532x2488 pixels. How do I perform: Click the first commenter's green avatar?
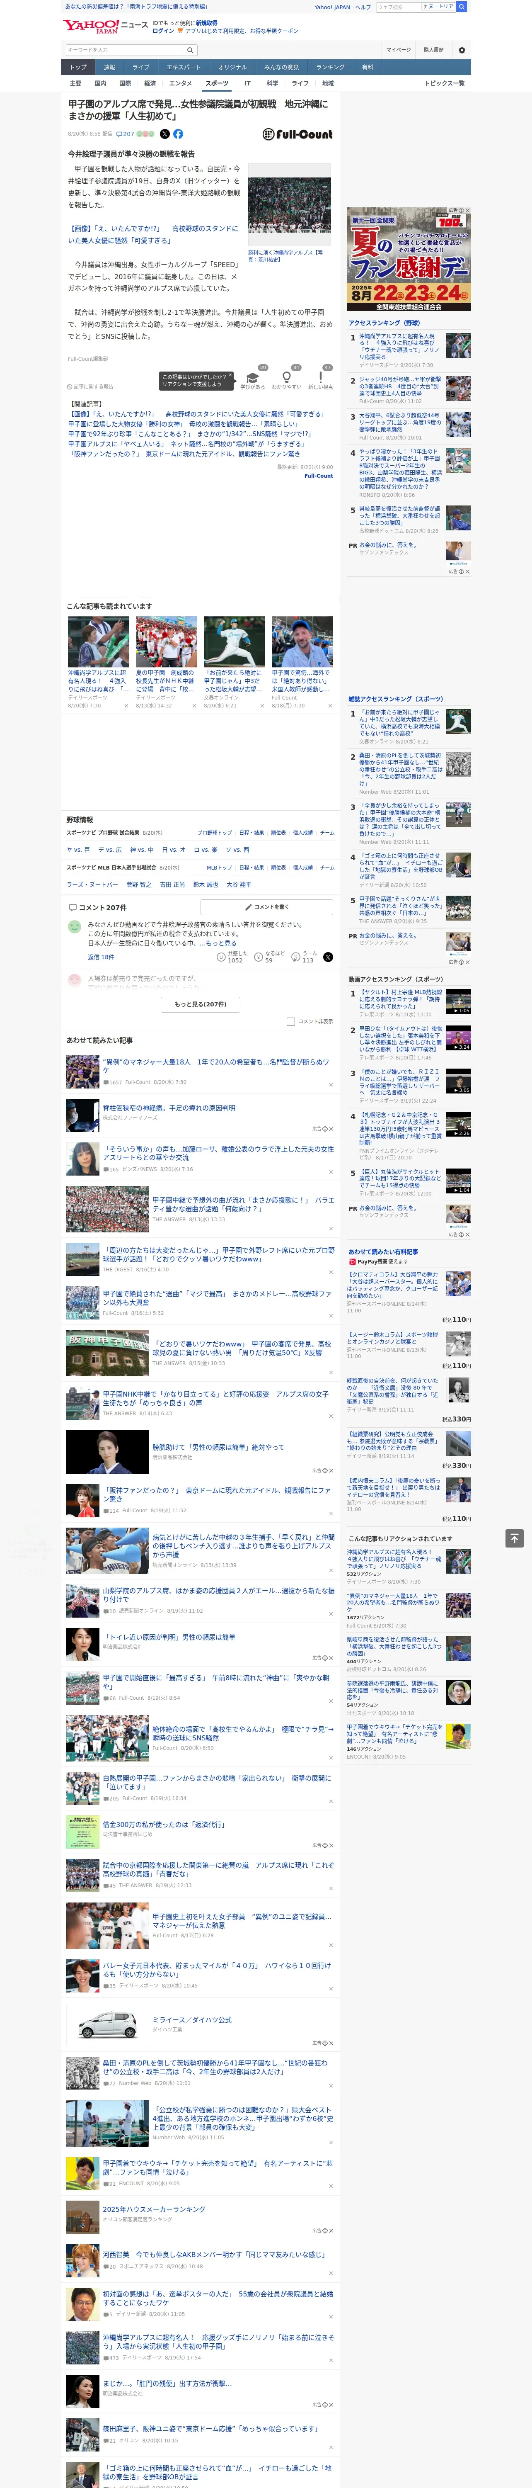point(74,926)
